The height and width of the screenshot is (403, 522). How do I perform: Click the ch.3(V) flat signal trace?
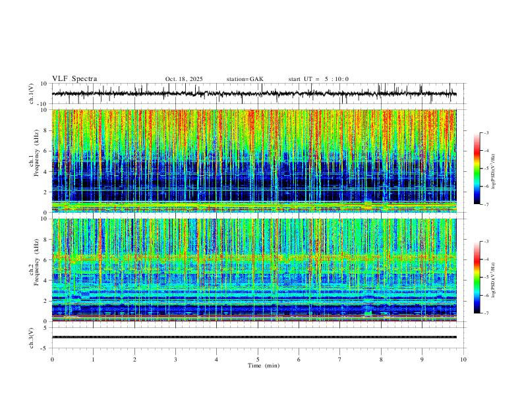coord(254,337)
